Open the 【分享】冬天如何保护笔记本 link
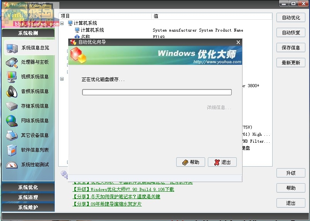Viewport: 310px width, 221px height. tap(116, 197)
